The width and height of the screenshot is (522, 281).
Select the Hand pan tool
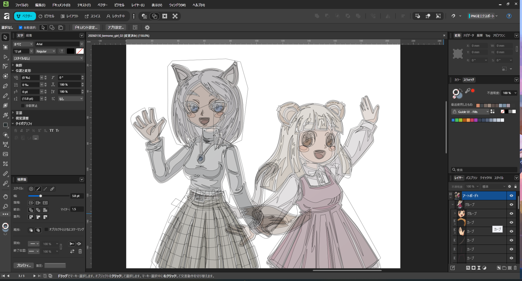5,196
